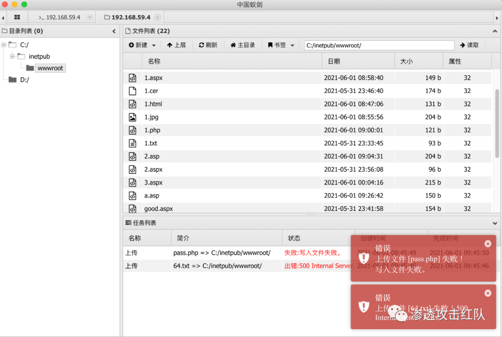Click the file list vertical scrollbar
The width and height of the screenshot is (502, 337).
497,124
